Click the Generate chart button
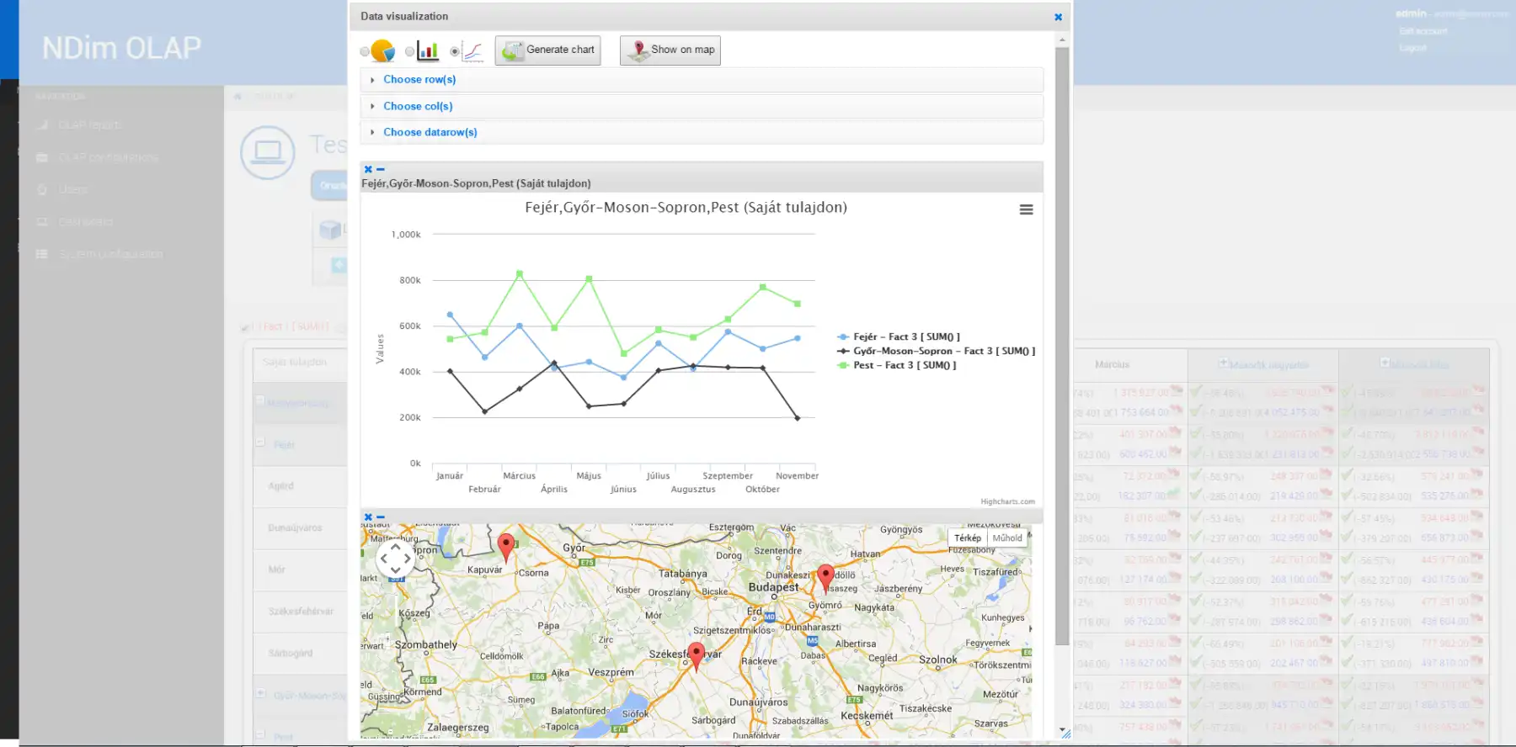 click(x=547, y=50)
